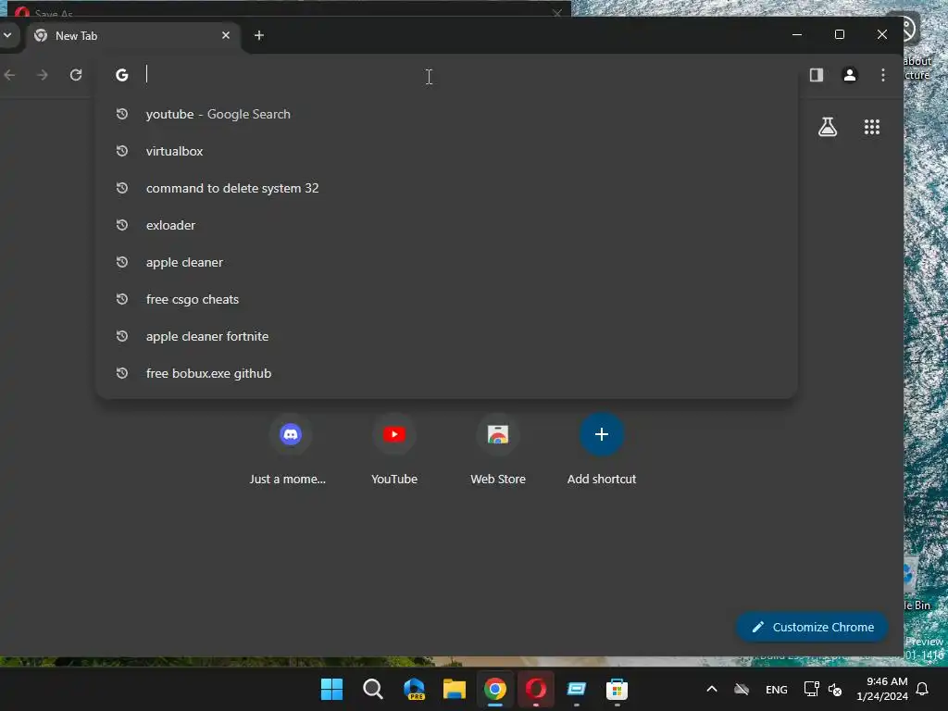Open the notifications bell icon

point(923,689)
